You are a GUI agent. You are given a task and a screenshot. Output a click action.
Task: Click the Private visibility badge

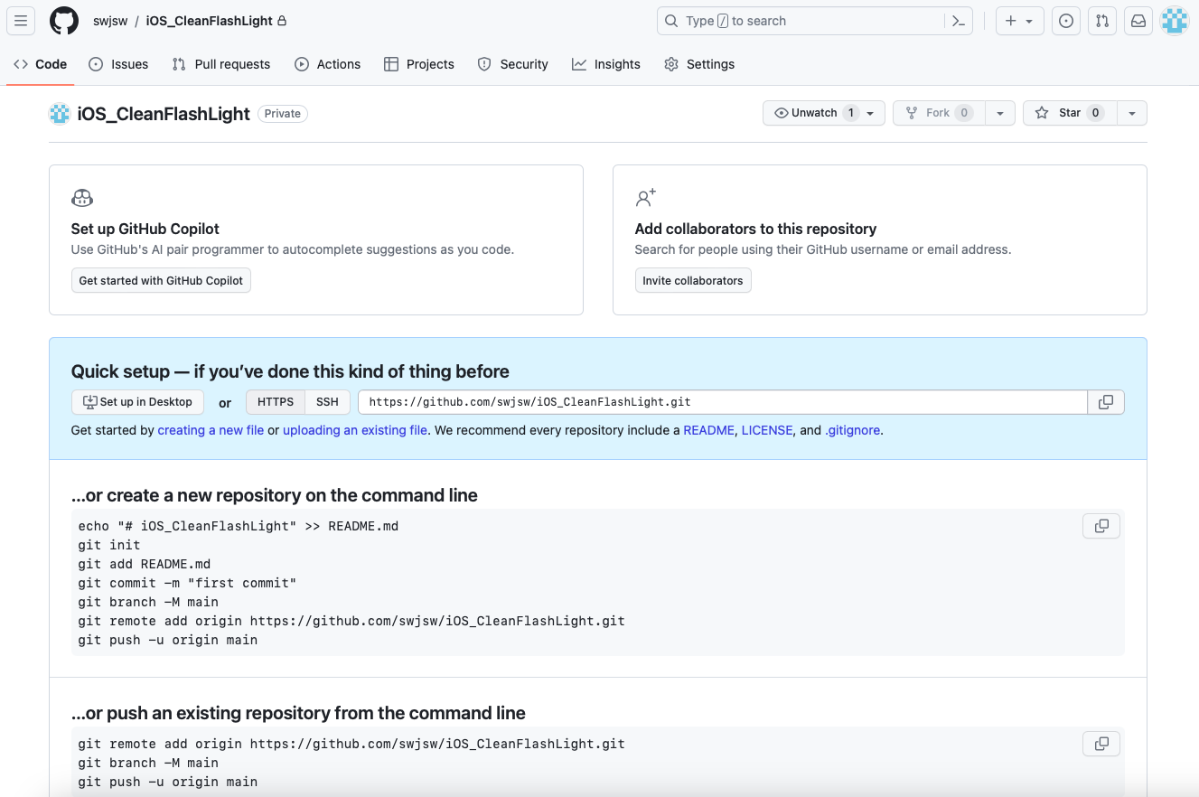click(283, 114)
